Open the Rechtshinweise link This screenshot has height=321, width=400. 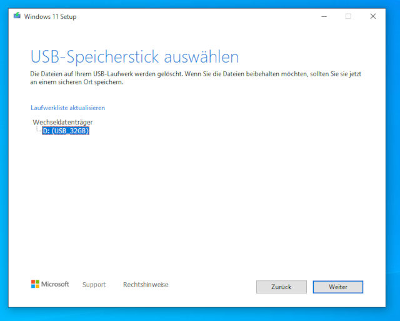(x=146, y=285)
